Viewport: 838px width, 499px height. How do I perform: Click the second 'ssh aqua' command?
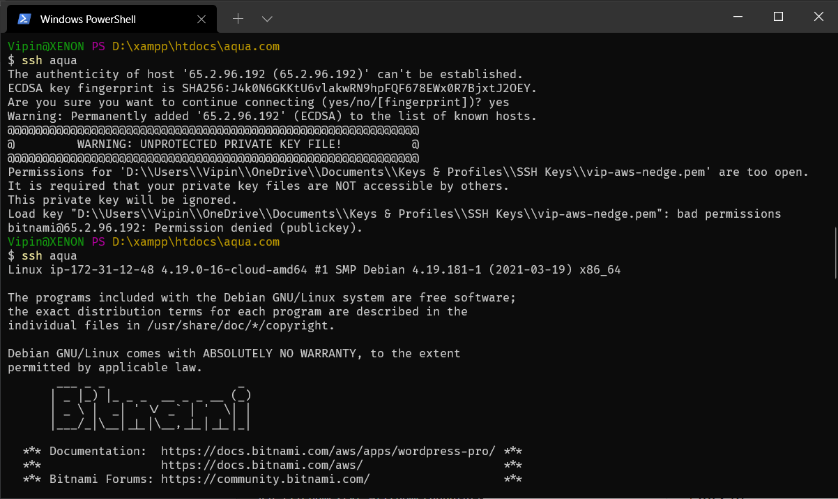(x=43, y=256)
